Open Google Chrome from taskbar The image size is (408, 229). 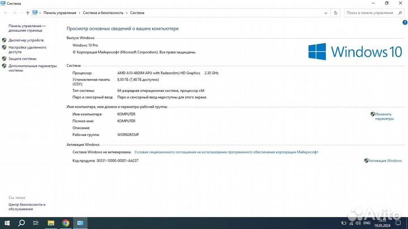click(x=66, y=223)
